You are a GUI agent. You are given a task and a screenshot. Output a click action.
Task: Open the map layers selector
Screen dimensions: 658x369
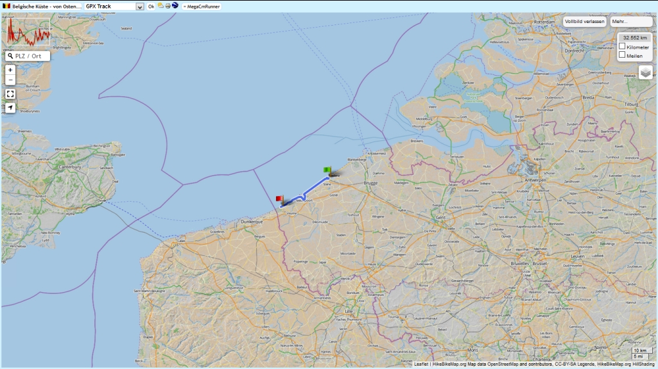click(x=645, y=72)
